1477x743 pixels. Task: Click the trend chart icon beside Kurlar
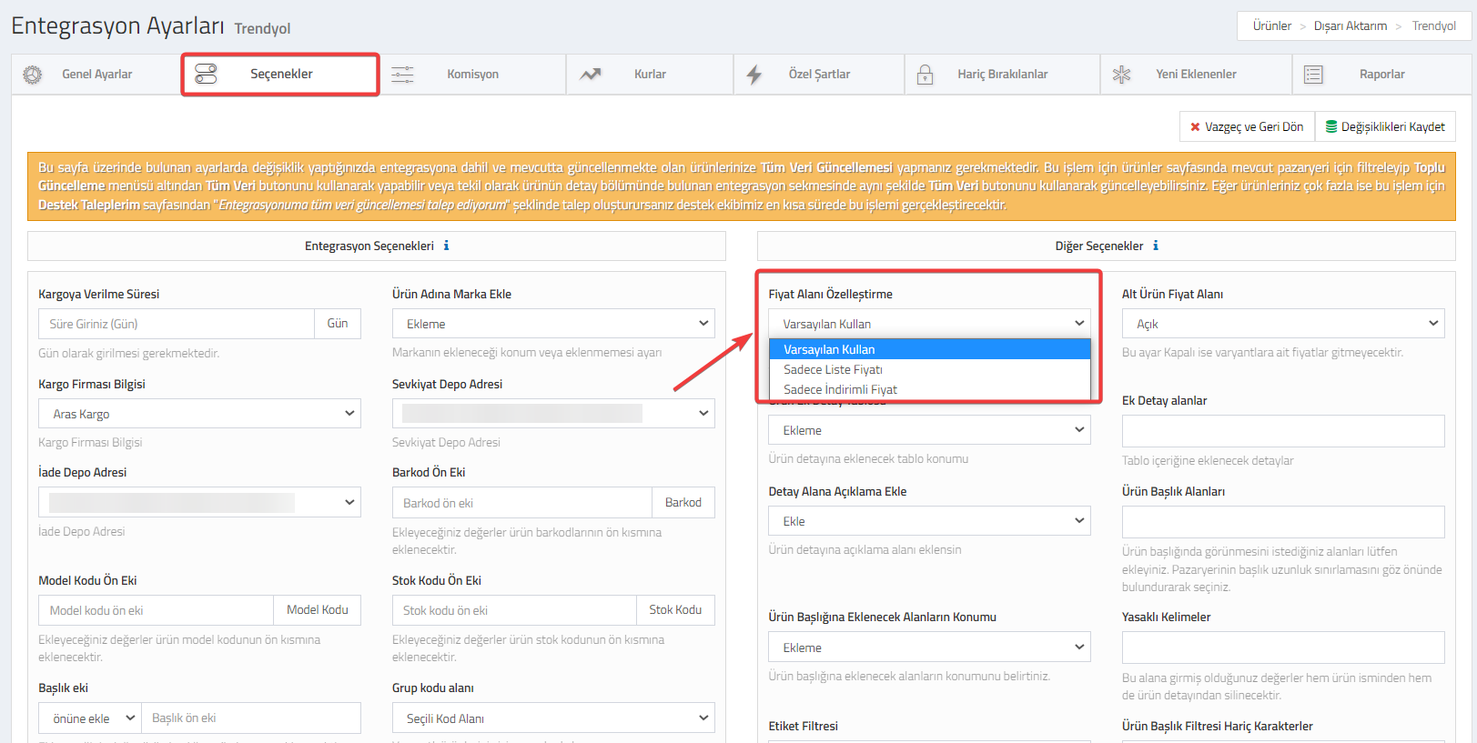[x=591, y=75]
